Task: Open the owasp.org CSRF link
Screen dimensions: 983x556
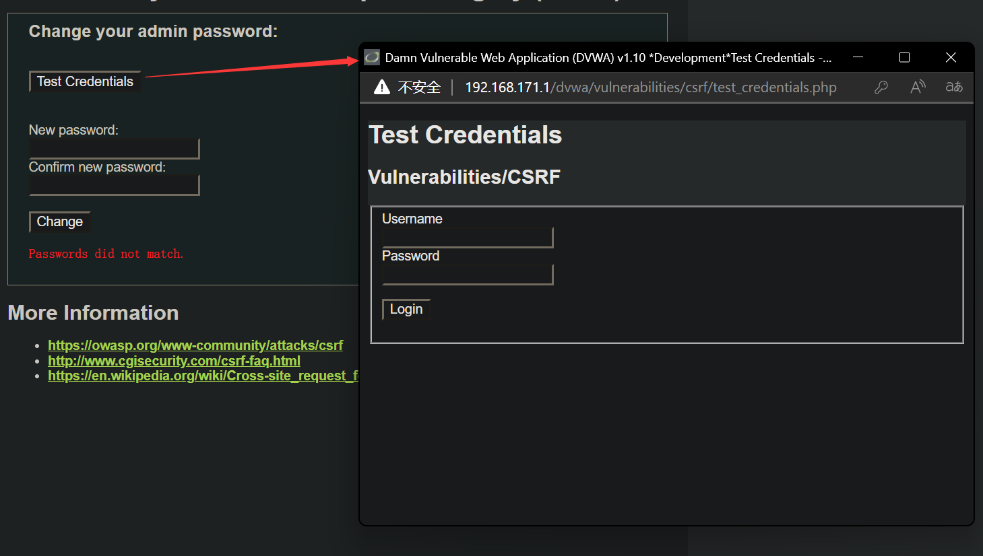Action: coord(195,345)
